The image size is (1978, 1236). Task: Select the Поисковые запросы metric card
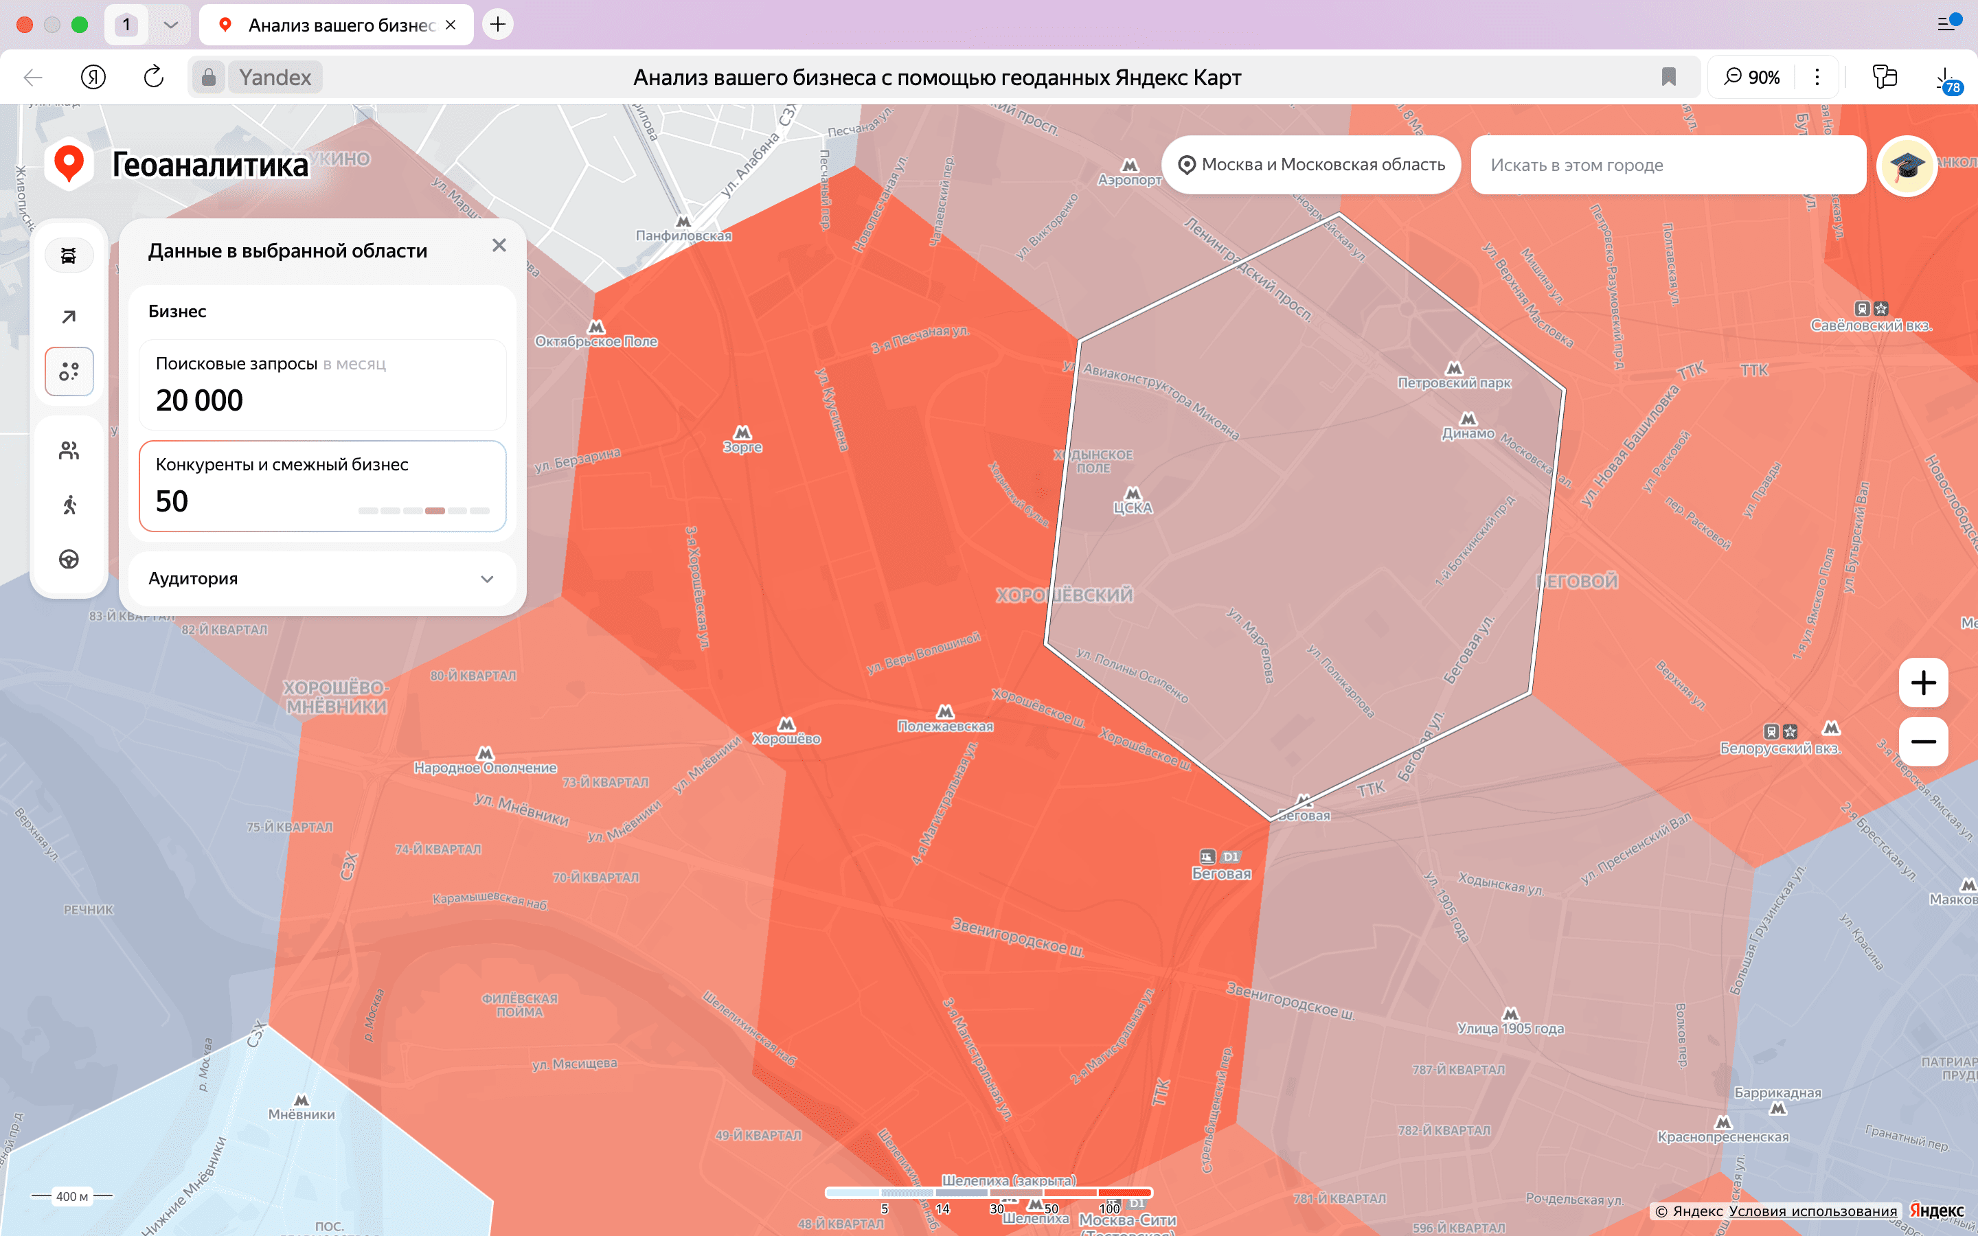pyautogui.click(x=322, y=385)
